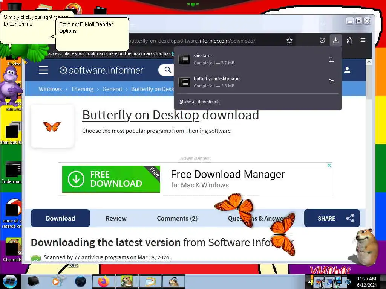Open folder containing butterflyondesktop.exe
386x289 pixels.
331,82
